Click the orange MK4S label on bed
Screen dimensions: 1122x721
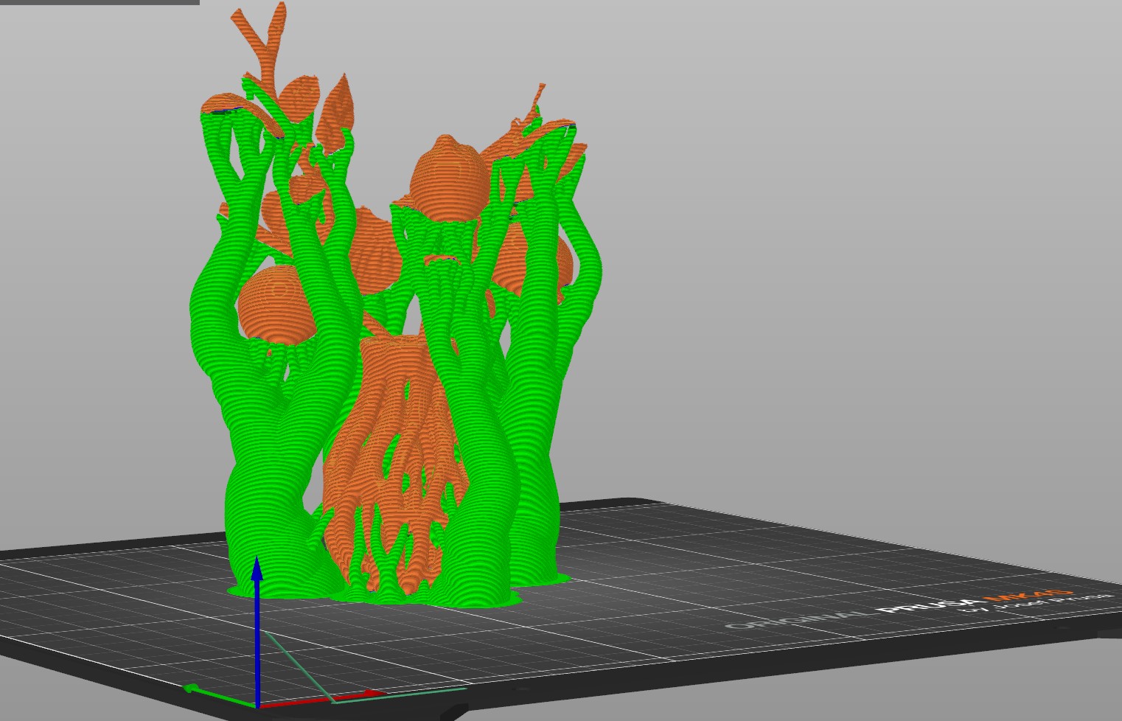pyautogui.click(x=1028, y=595)
